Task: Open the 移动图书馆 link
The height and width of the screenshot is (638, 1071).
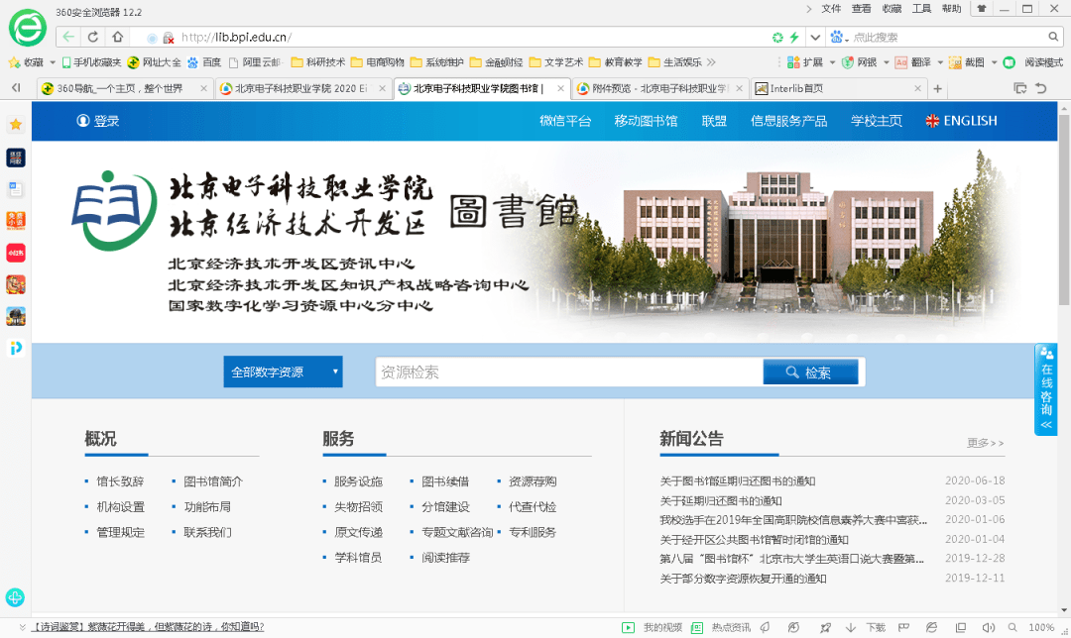Action: 646,121
